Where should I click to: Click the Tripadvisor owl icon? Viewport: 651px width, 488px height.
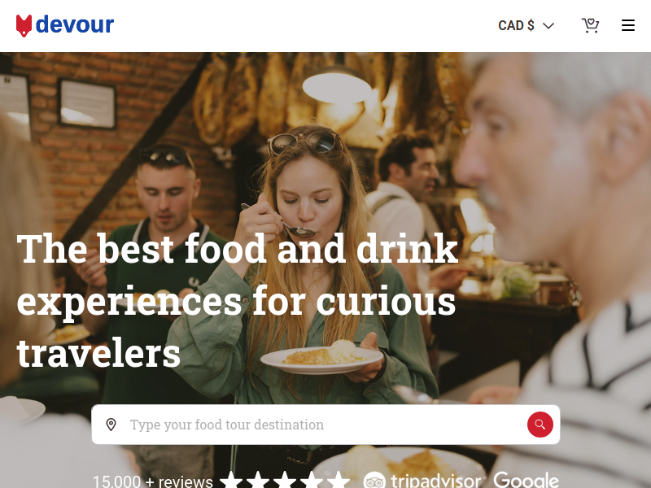(374, 481)
